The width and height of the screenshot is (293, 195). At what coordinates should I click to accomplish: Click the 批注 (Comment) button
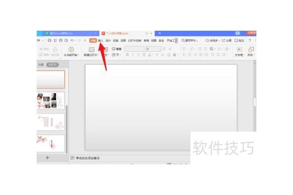[x=239, y=40]
